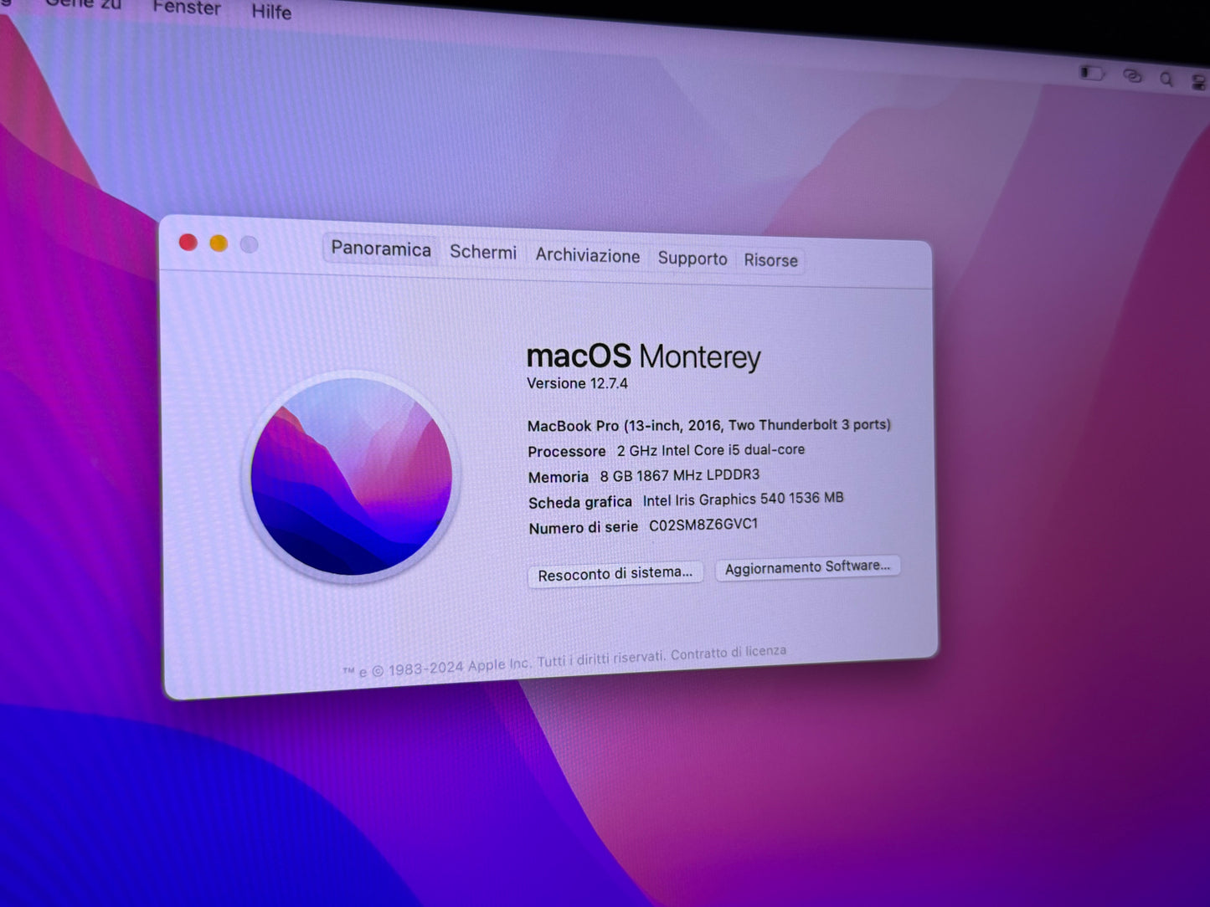Open Control Center from the menu bar
The width and height of the screenshot is (1210, 907).
pyautogui.click(x=1199, y=82)
